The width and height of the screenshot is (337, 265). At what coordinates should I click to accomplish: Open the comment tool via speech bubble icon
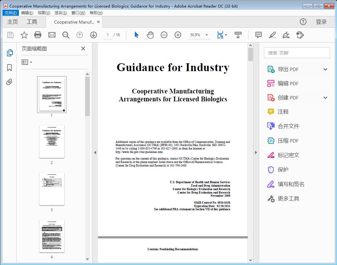coord(258,35)
